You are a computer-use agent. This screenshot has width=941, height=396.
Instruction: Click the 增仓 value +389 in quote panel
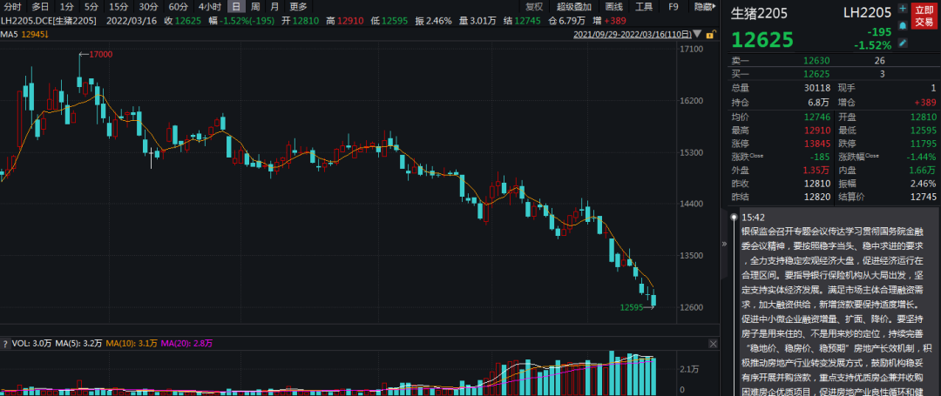click(x=925, y=102)
